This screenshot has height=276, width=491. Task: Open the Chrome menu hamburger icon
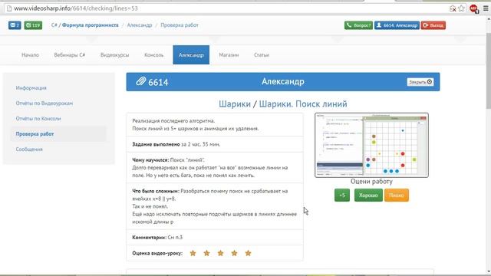tap(486, 8)
